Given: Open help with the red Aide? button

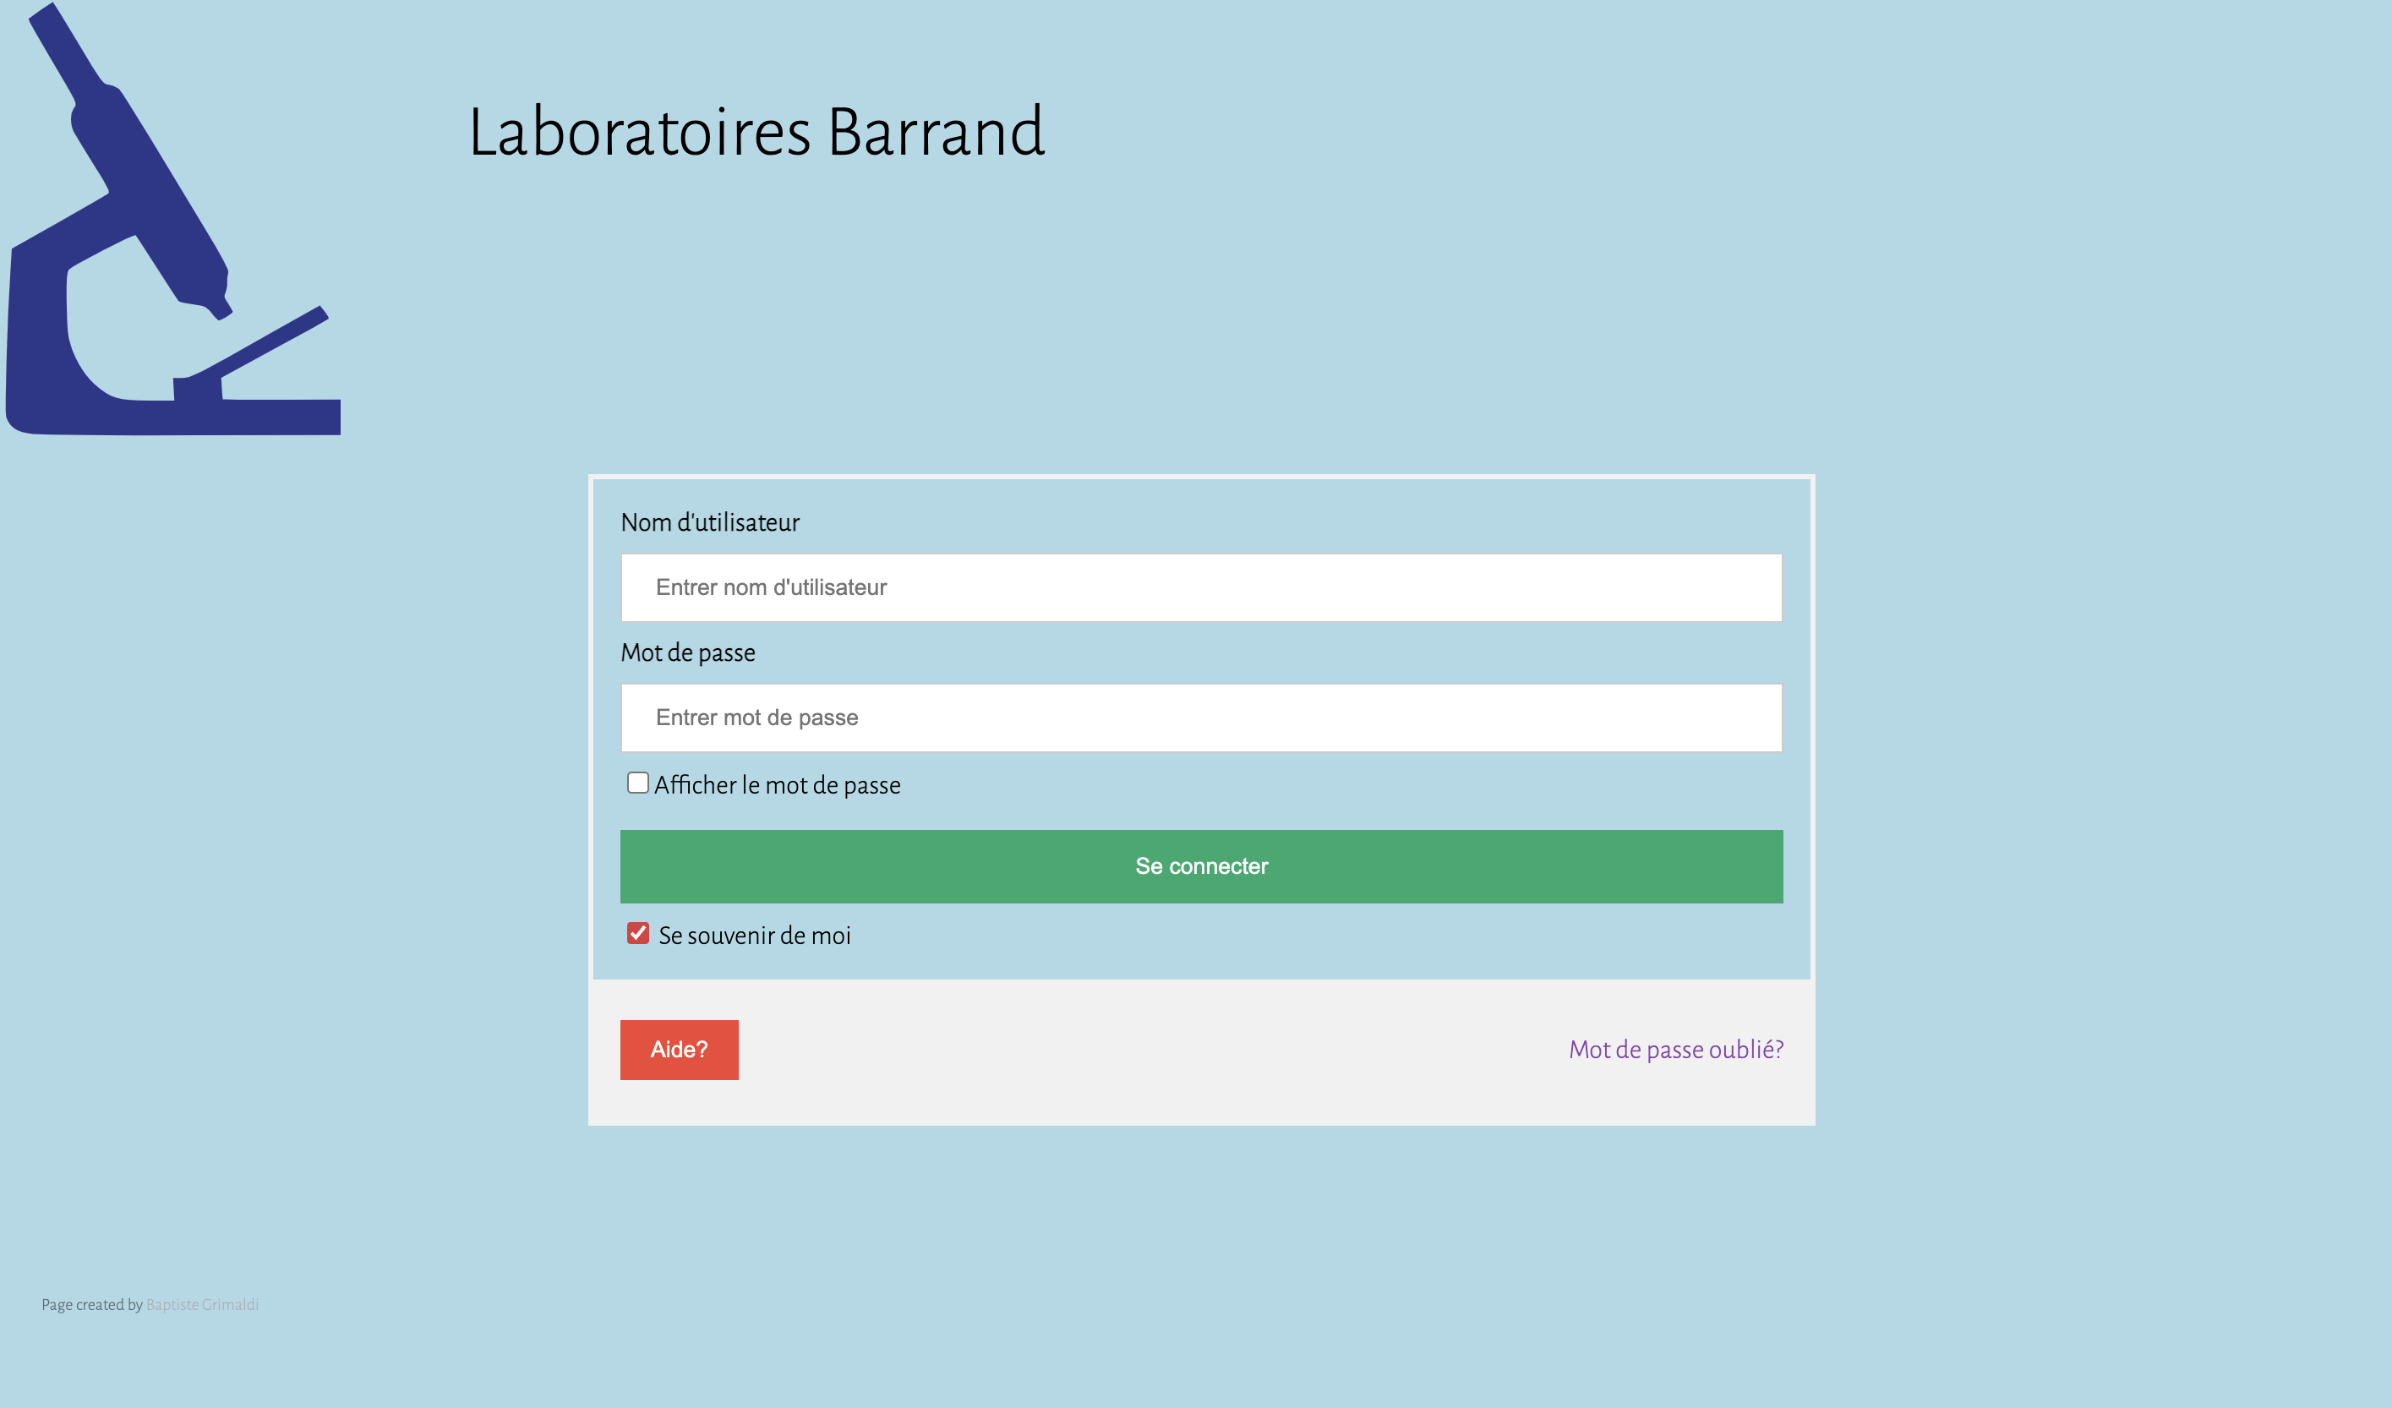Looking at the screenshot, I should click(679, 1050).
